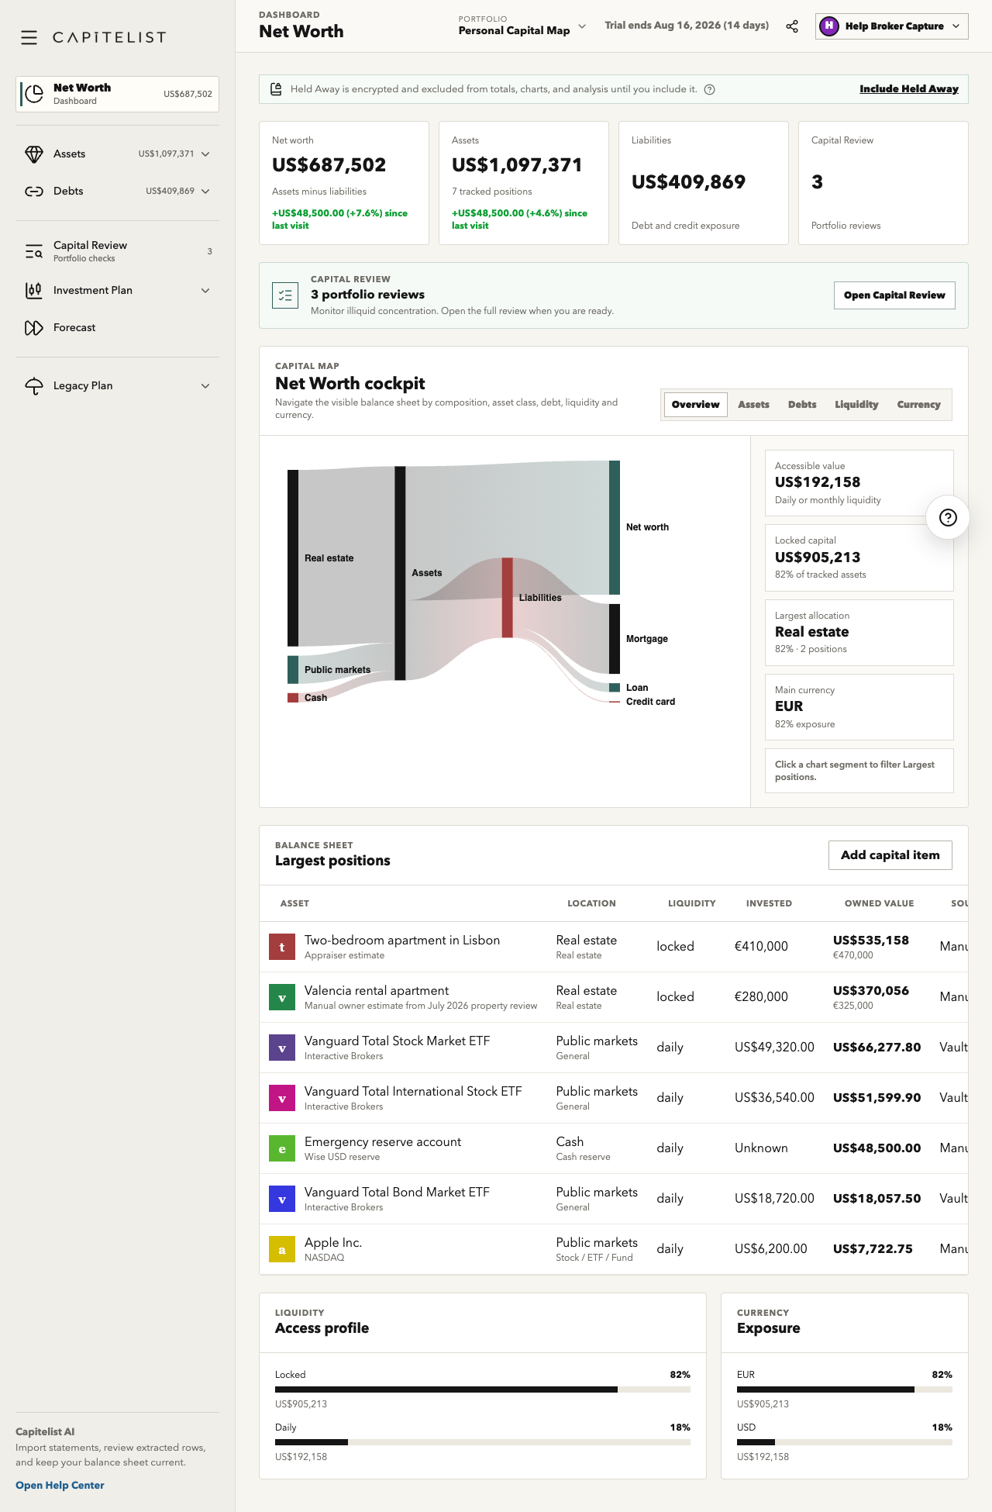This screenshot has width=992, height=1512.
Task: Click the Net Worth pie chart icon
Action: (34, 94)
